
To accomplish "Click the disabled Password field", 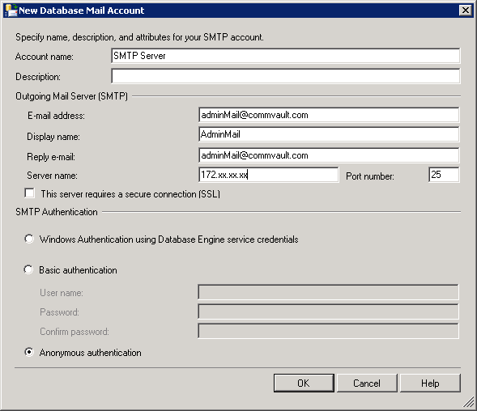I will pos(328,311).
